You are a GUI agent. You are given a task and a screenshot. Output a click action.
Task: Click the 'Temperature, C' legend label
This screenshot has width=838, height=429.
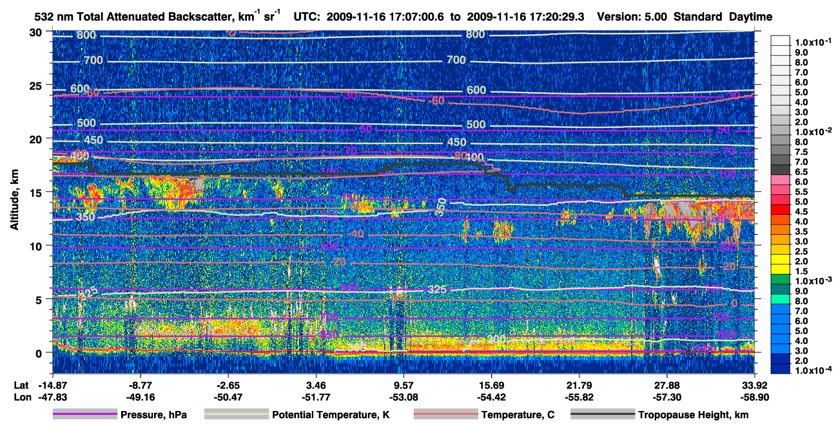pos(518,415)
